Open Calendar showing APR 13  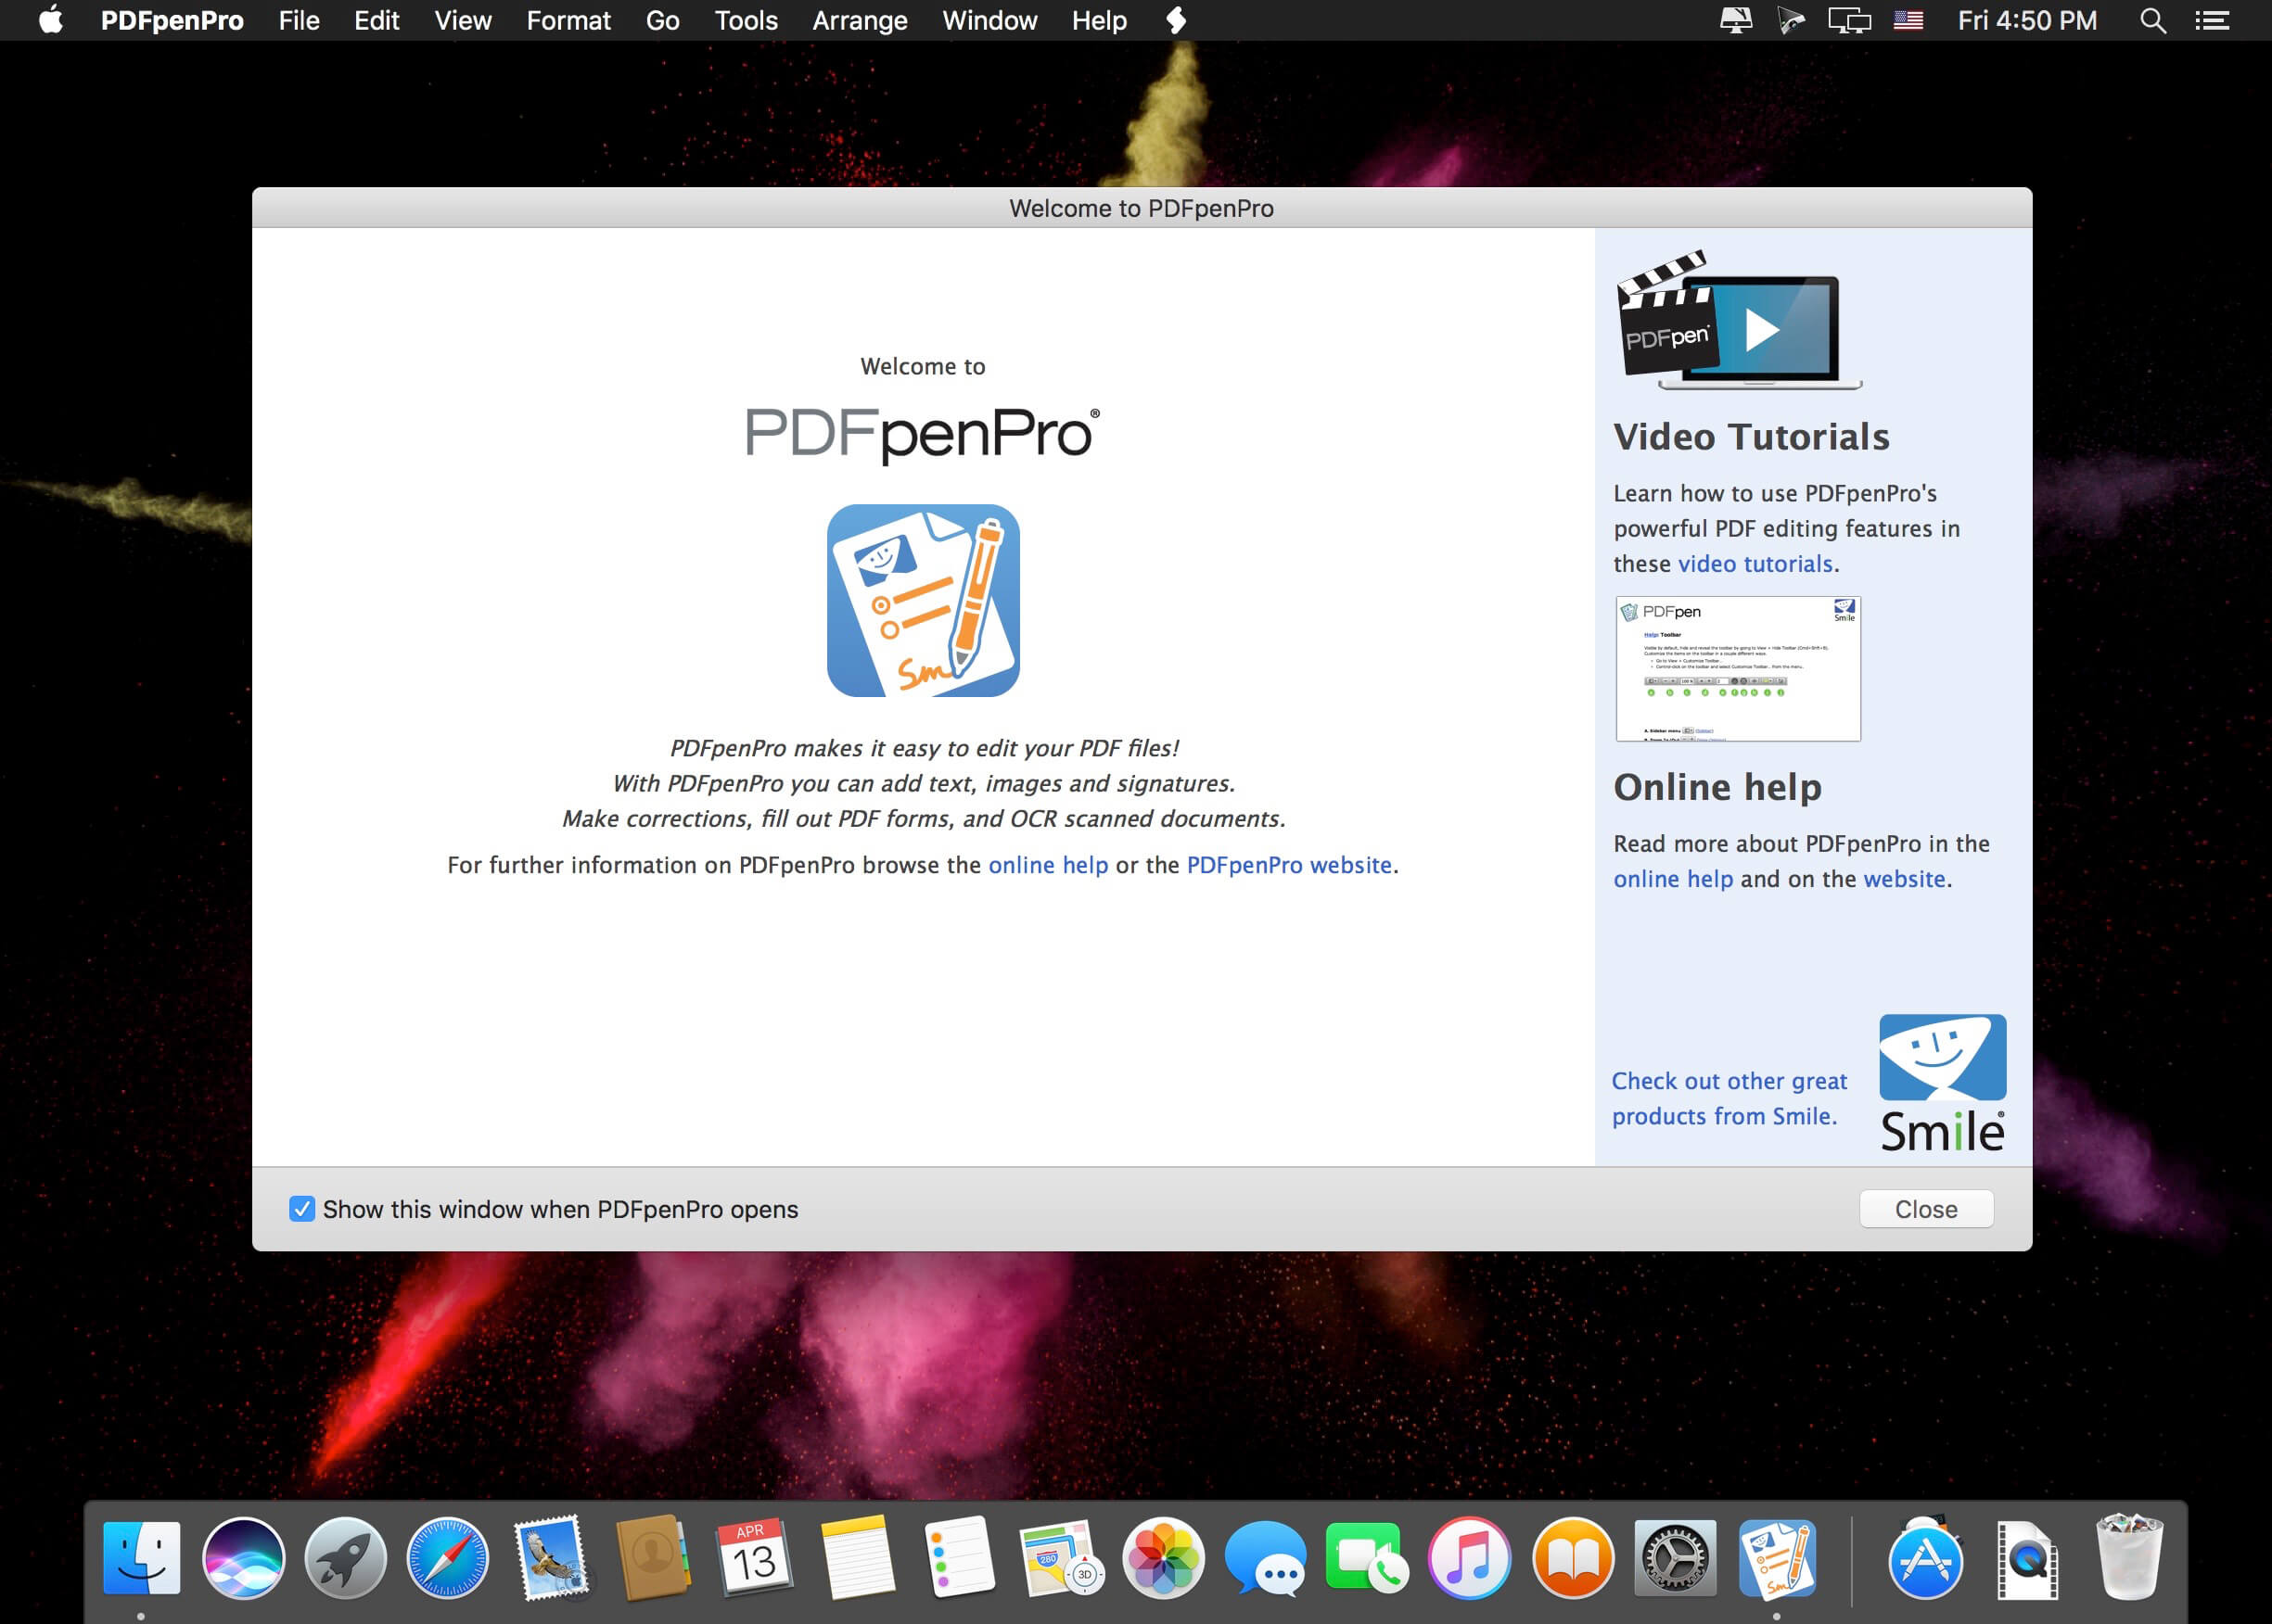tap(754, 1557)
